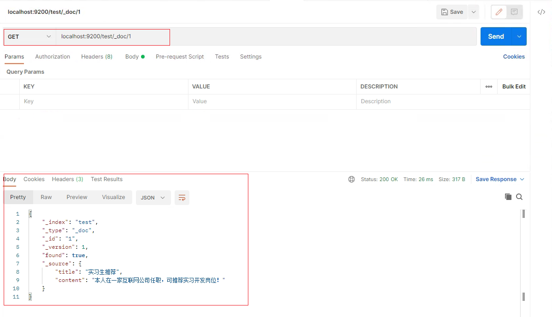Switch to edit mode pencil icon
The image size is (552, 317).
499,12
